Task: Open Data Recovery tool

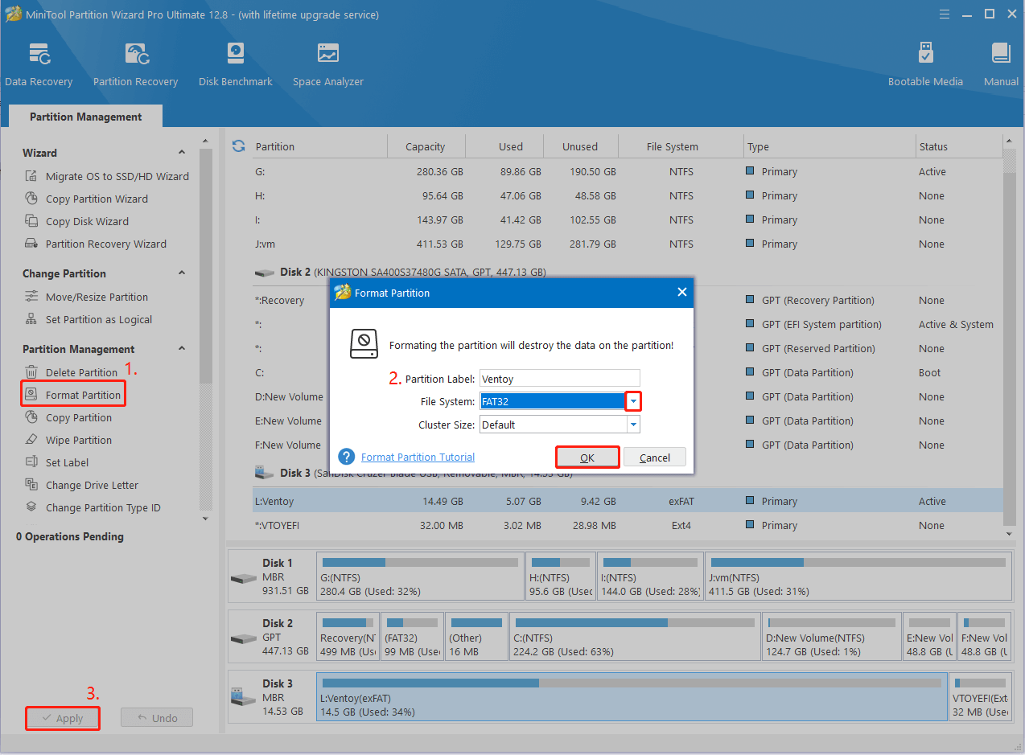Action: pyautogui.click(x=39, y=64)
